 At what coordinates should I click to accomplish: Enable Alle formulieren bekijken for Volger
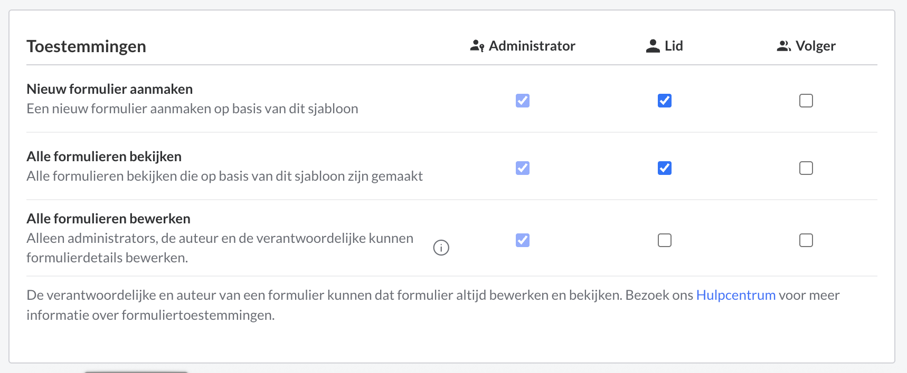[x=806, y=168]
